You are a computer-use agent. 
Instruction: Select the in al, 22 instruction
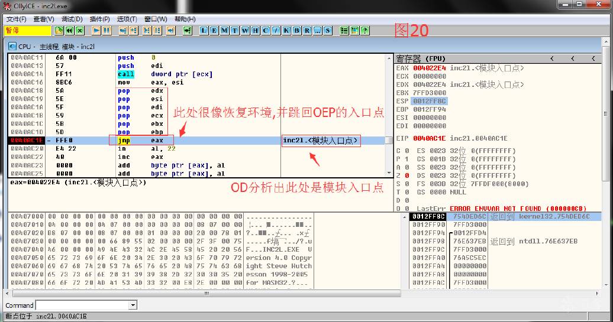196,149
